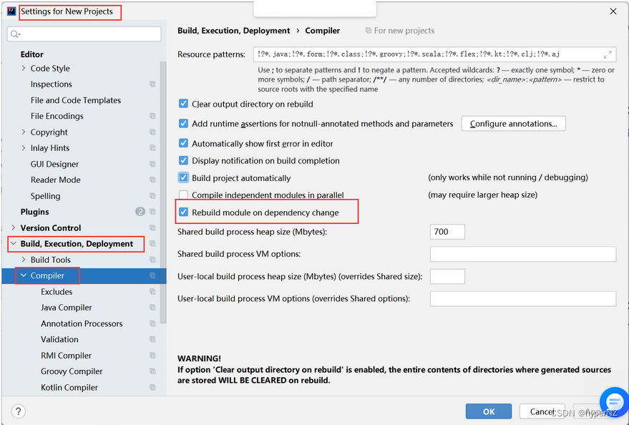Viewport: 629px width, 425px height.
Task: Click the Plugins update count badge
Action: 140,212
